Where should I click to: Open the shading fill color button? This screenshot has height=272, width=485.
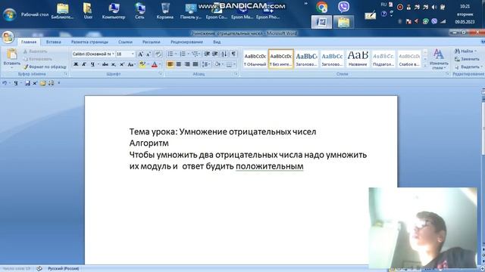[217, 64]
